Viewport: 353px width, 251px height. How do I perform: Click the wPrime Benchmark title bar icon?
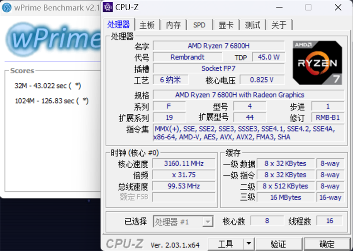click(x=7, y=7)
